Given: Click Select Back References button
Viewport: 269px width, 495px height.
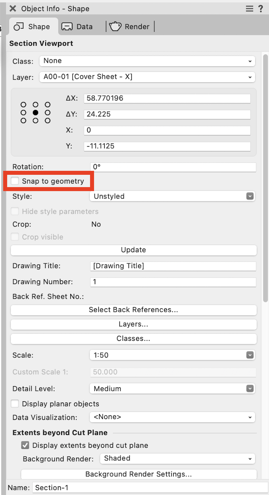Looking at the screenshot, I should (x=133, y=310).
